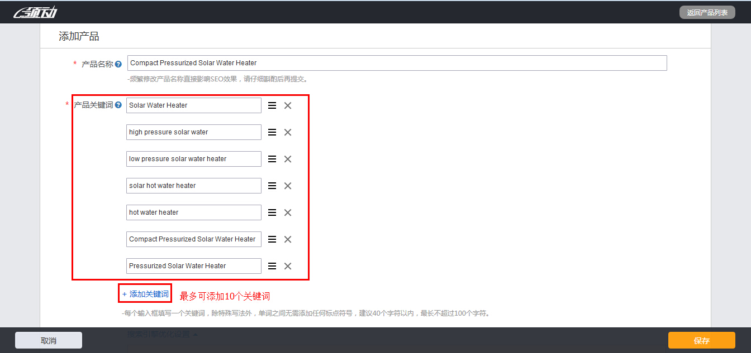Click reorder handle for 'Solar Water Heater' keyword
The height and width of the screenshot is (353, 751).
click(x=272, y=105)
